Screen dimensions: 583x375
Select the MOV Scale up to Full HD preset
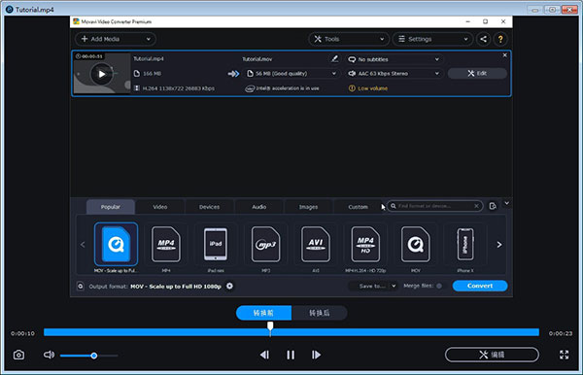click(116, 244)
